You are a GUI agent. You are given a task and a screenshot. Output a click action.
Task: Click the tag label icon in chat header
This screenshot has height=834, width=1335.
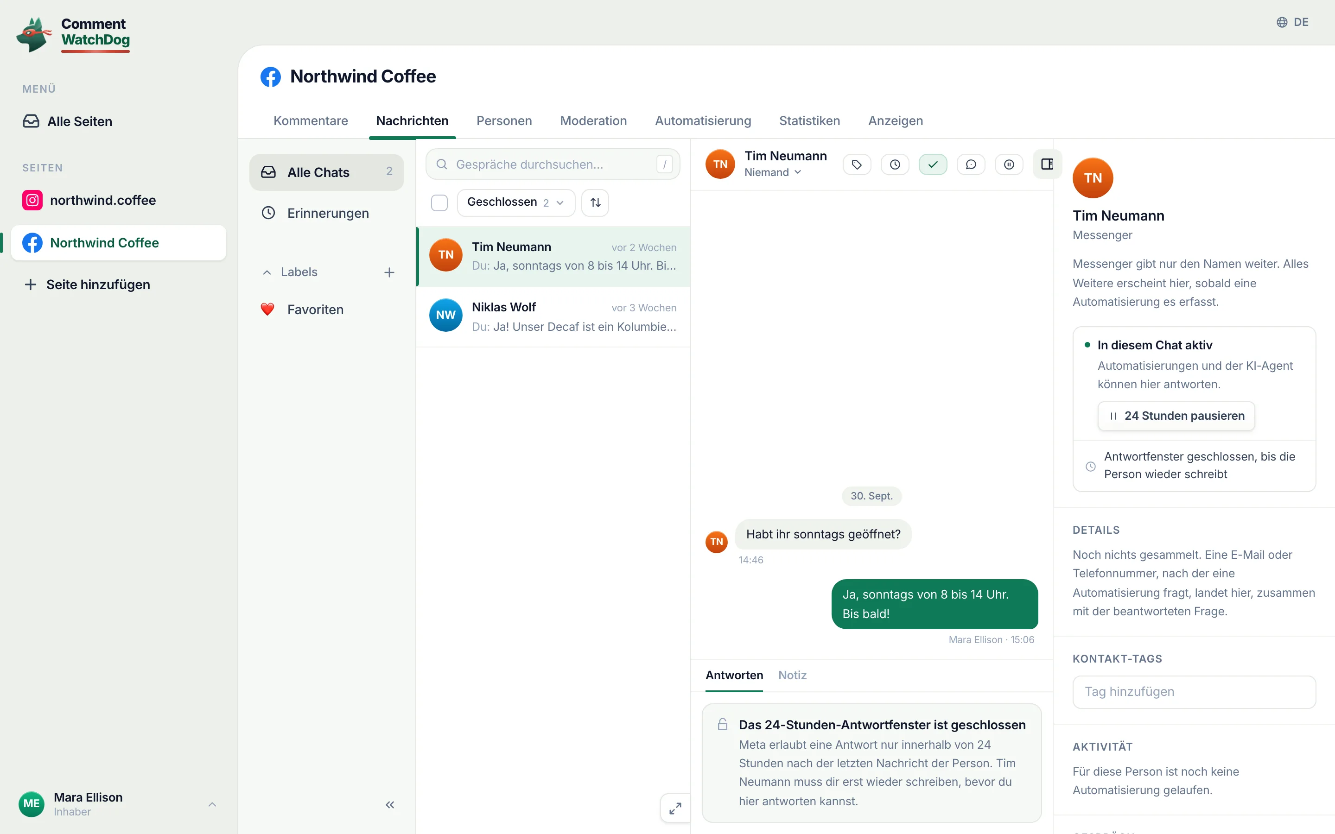tap(857, 164)
